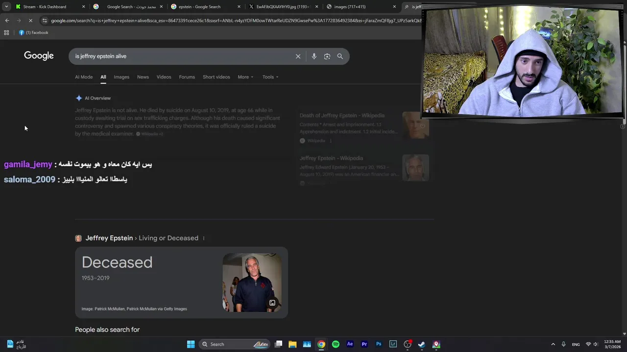Open Spotify from the taskbar
The image size is (627, 352).
(336, 344)
